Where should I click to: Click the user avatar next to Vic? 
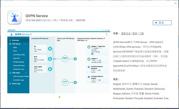50,49
